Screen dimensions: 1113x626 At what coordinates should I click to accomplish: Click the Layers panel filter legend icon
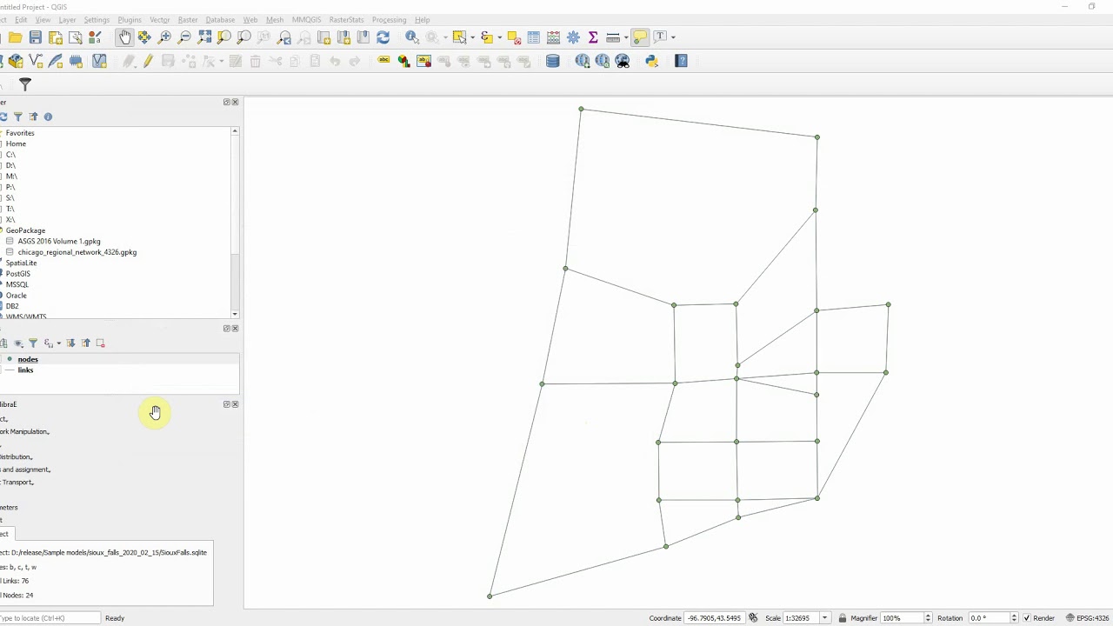click(x=33, y=343)
